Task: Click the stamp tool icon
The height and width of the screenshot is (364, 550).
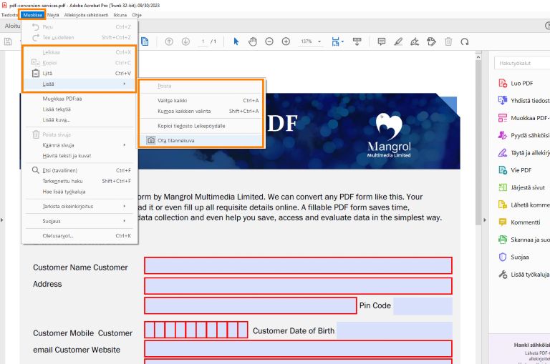Action: point(431,41)
